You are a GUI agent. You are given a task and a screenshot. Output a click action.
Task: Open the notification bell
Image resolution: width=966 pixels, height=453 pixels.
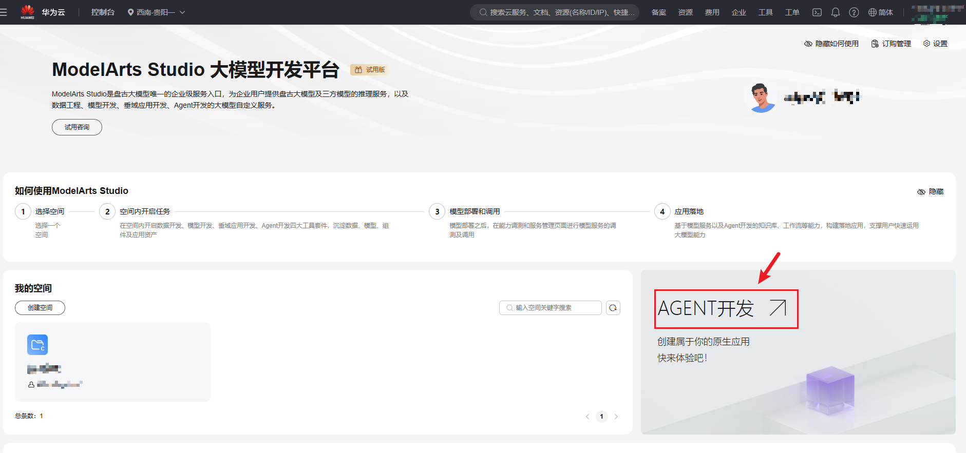pos(836,12)
